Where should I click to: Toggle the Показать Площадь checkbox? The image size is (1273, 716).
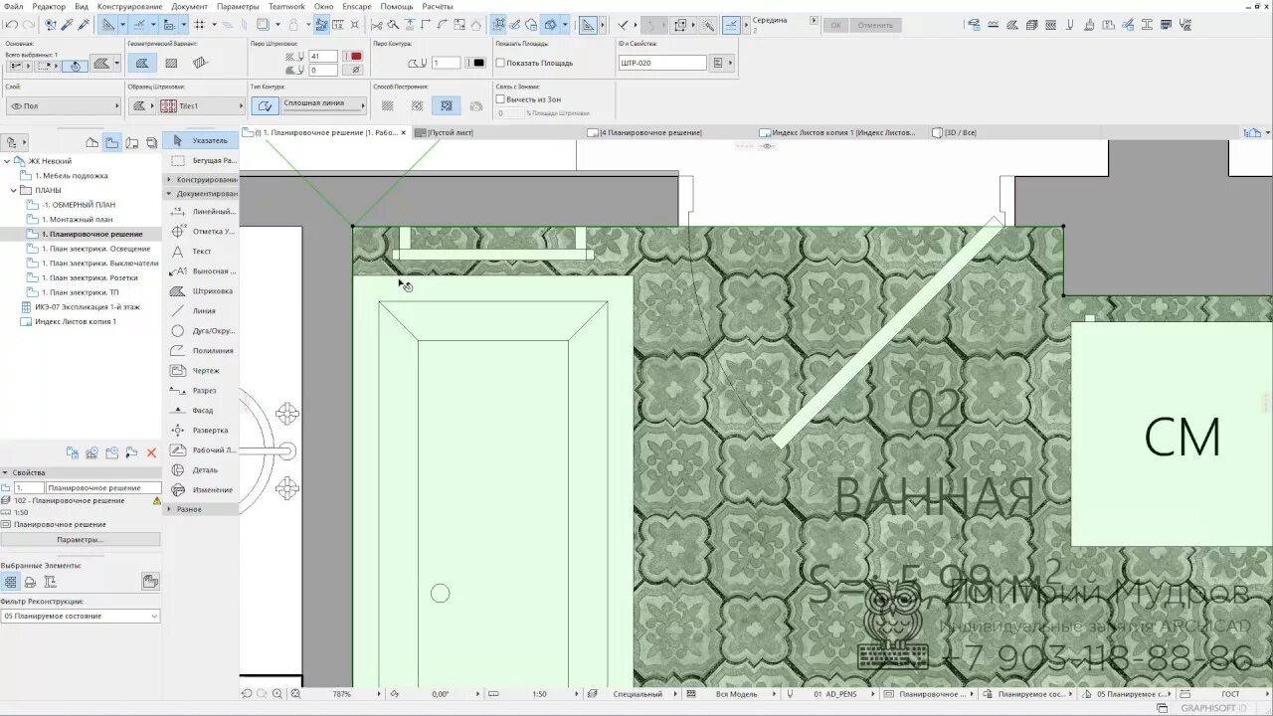501,63
